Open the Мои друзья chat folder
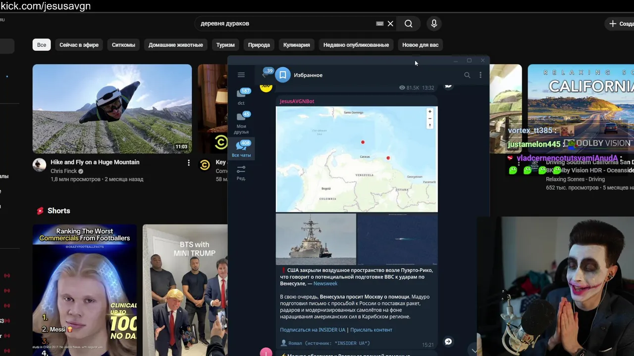Viewport: 634px width, 356px height. coord(241,122)
